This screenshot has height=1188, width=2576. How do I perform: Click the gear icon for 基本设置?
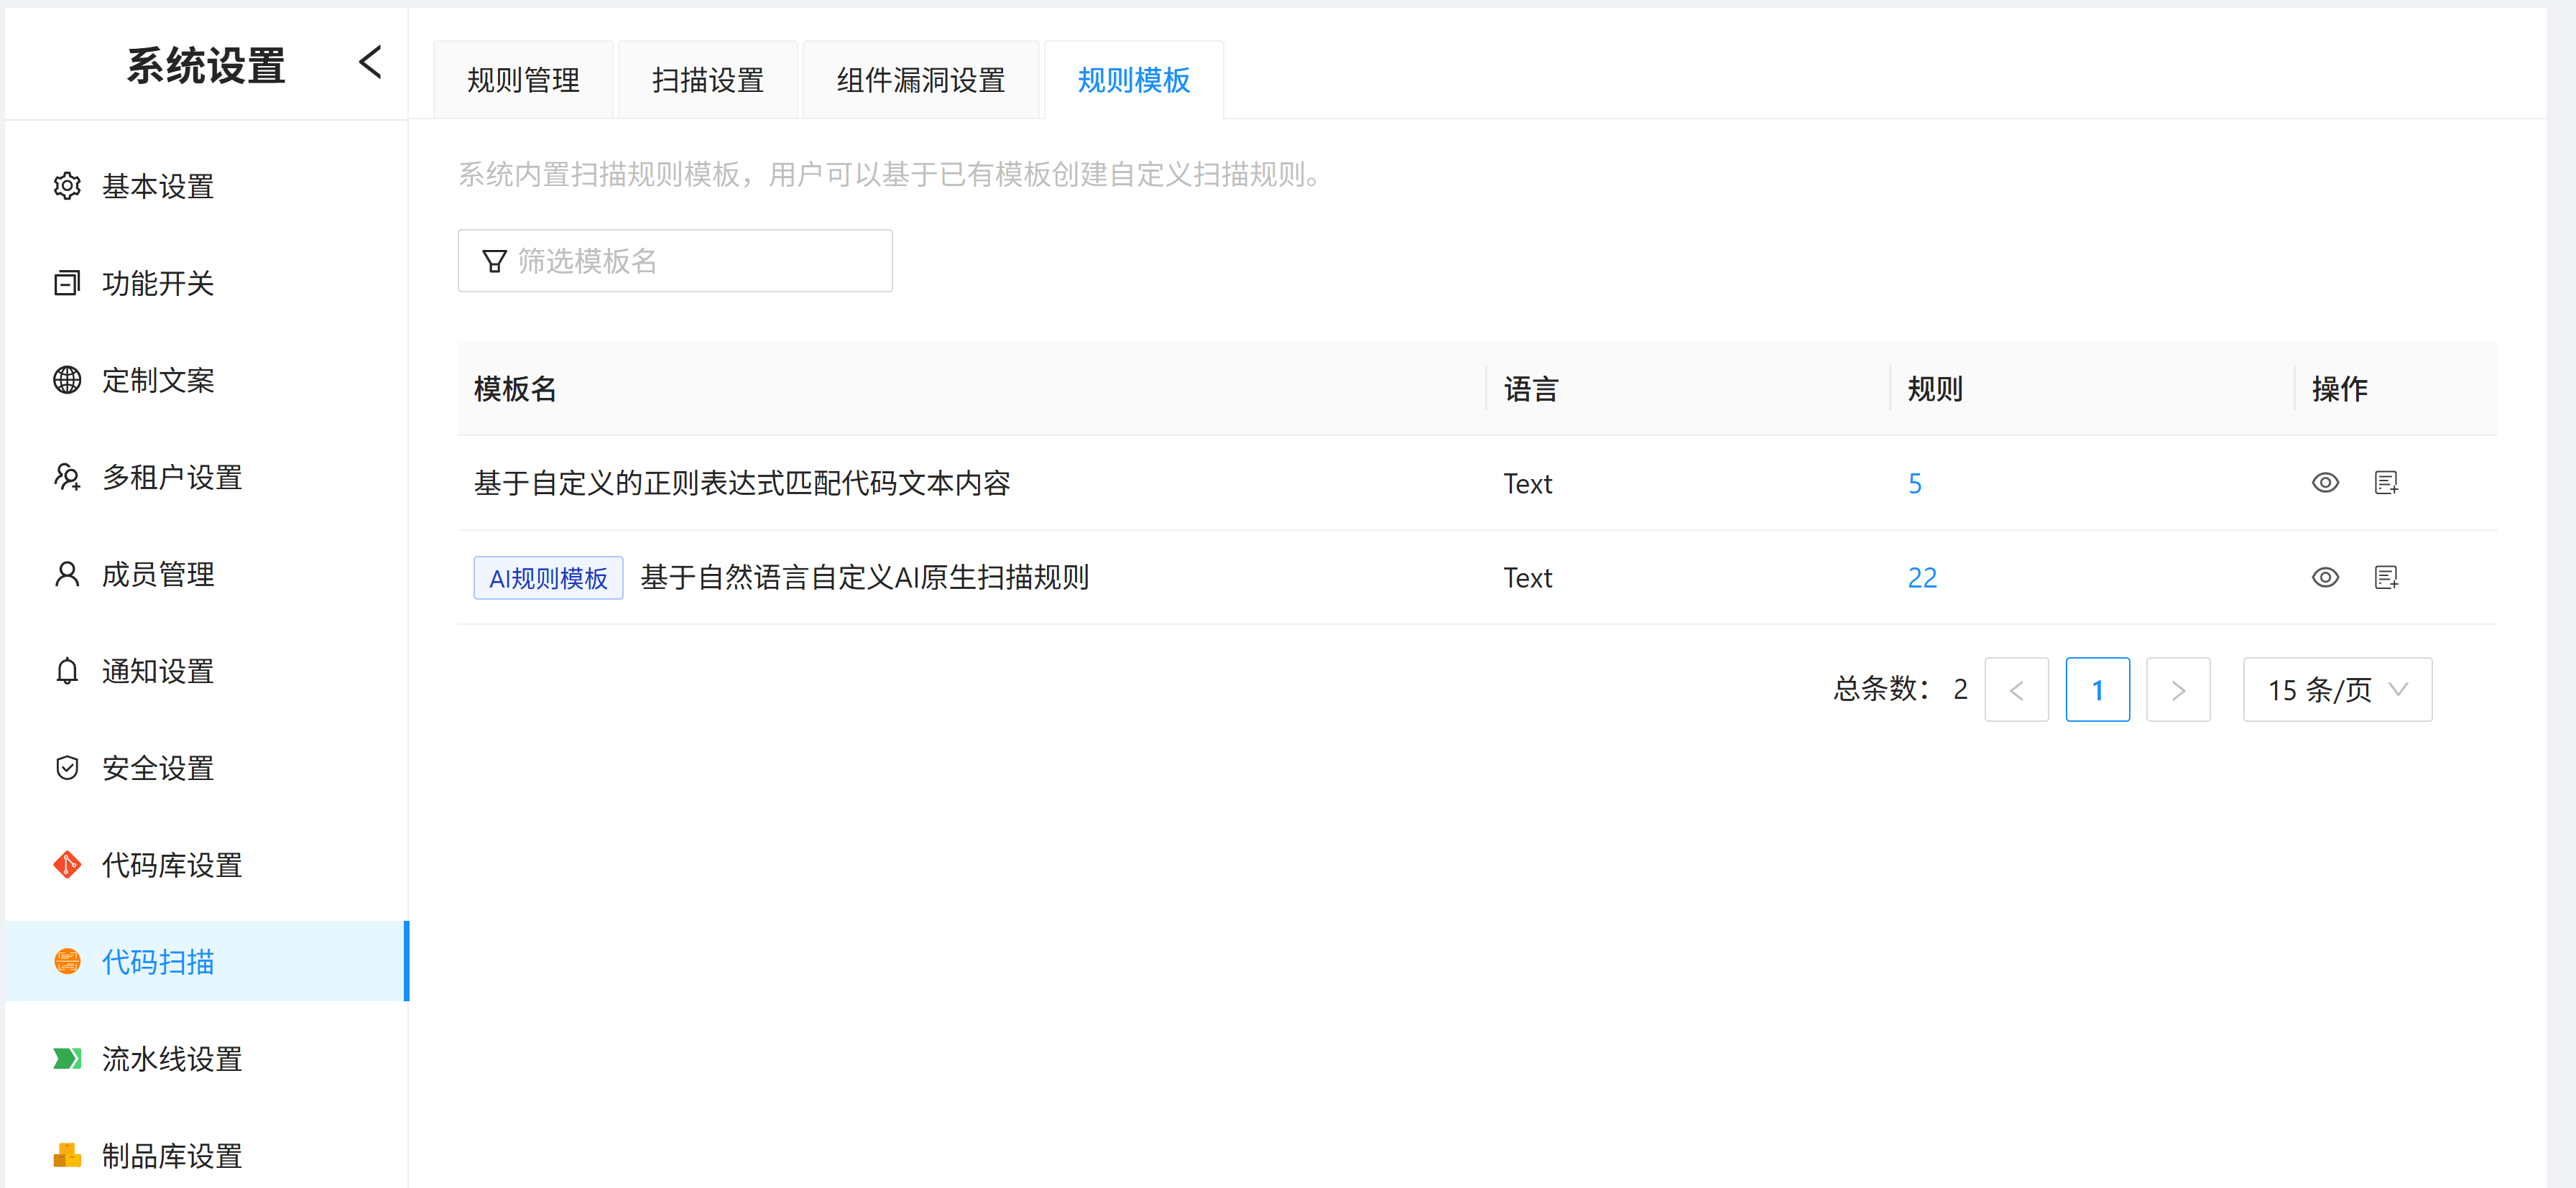click(67, 186)
